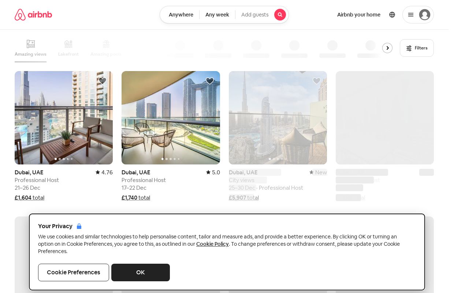Select the Lakefront category icon
Screen dimensions: 454x293
tap(68, 44)
